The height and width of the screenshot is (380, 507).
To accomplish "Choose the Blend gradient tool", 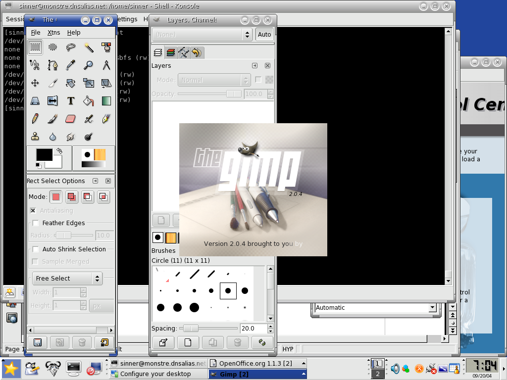I will [106, 101].
